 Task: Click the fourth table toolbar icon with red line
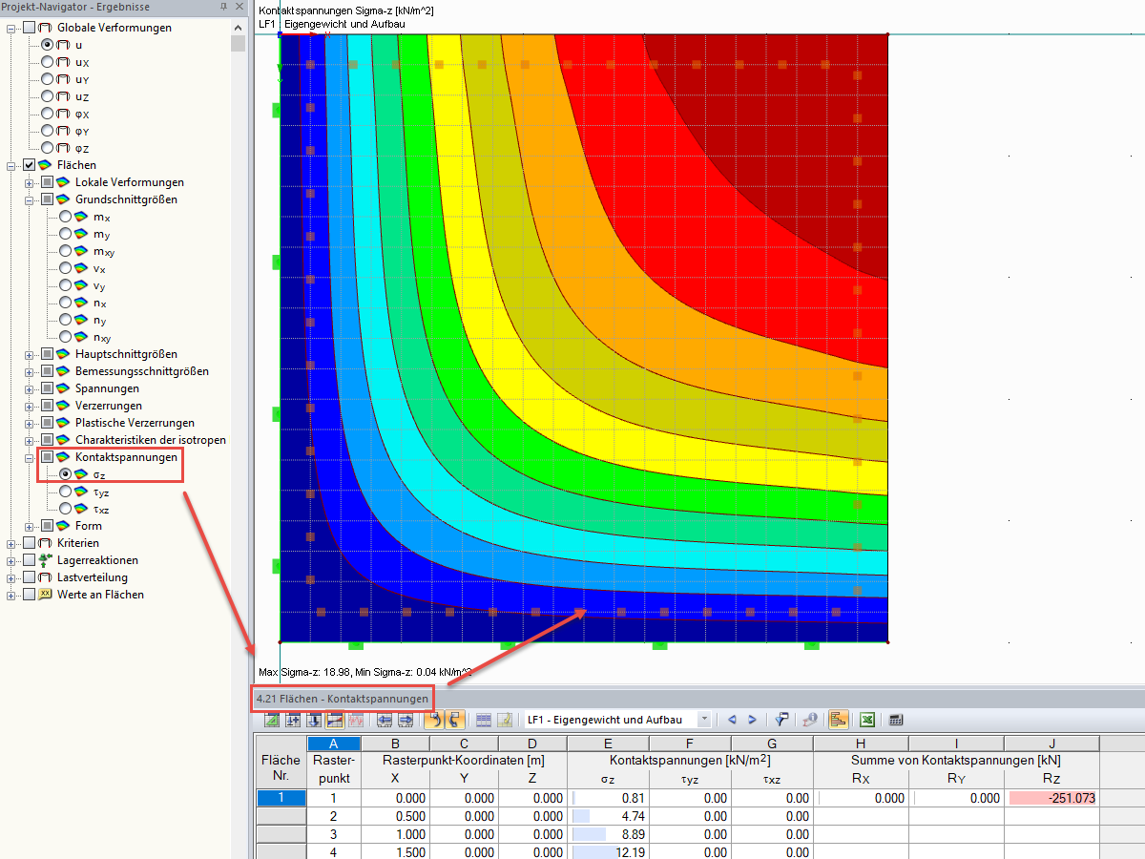(336, 720)
